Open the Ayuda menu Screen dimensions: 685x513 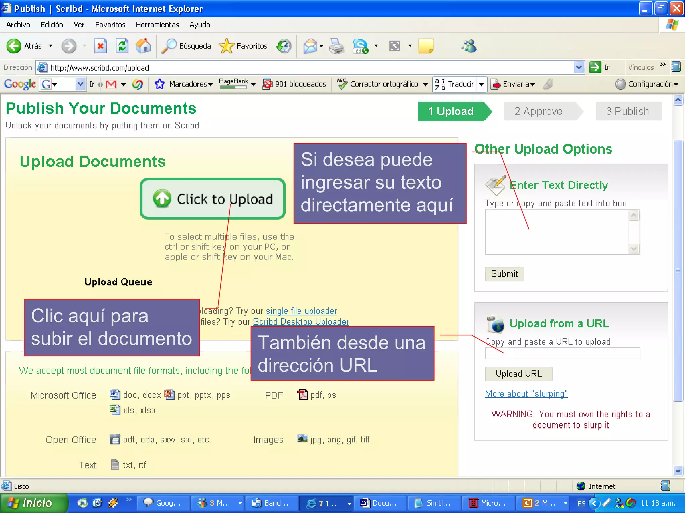pos(200,25)
